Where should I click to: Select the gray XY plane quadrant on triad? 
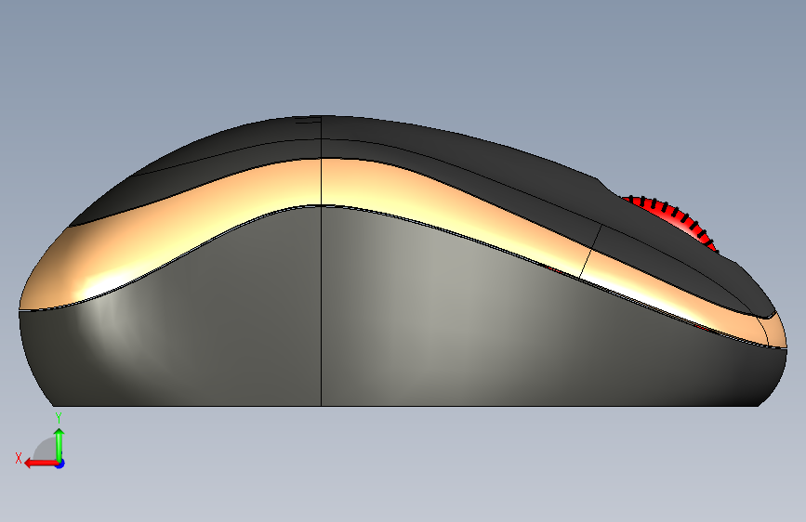pyautogui.click(x=46, y=450)
